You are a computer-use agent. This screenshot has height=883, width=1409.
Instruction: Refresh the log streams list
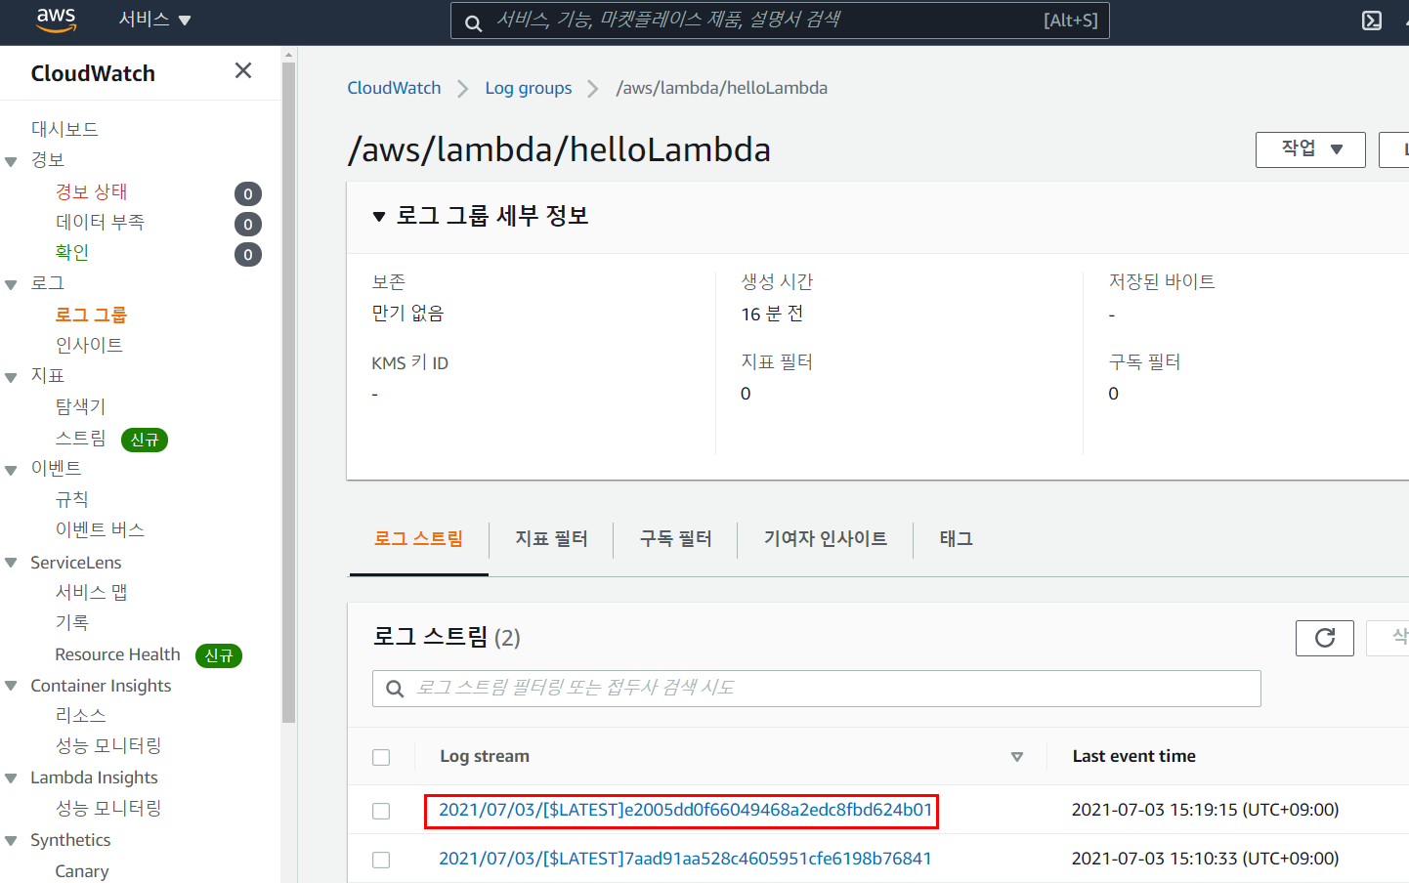pyautogui.click(x=1324, y=638)
